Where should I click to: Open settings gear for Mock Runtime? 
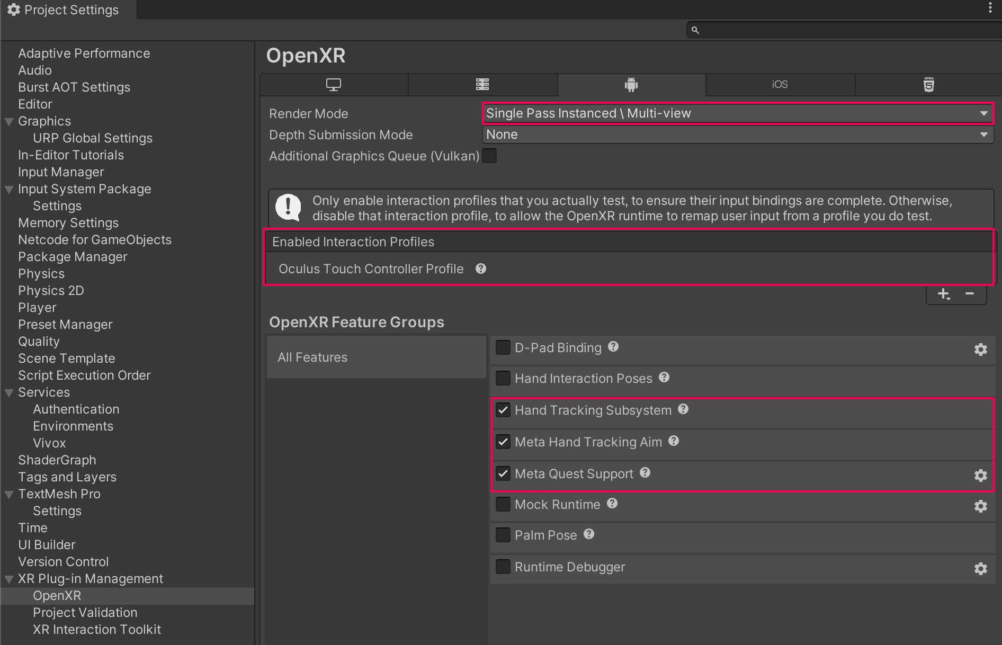[980, 506]
